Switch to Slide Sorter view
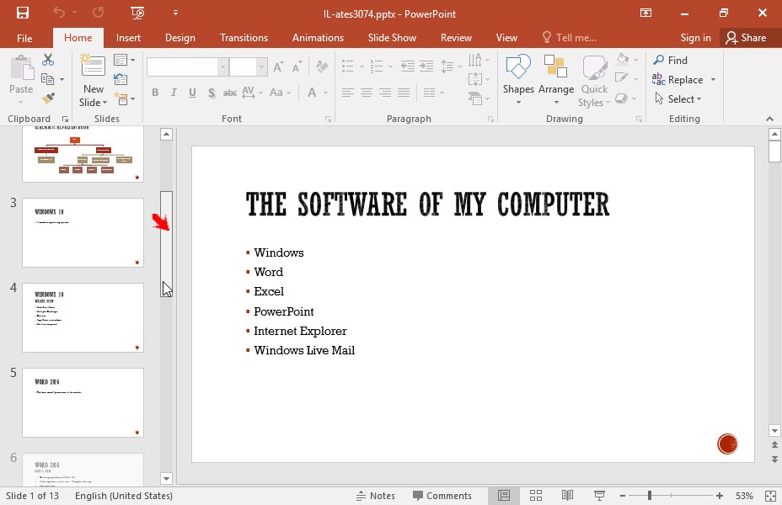Image resolution: width=782 pixels, height=505 pixels. (x=536, y=496)
